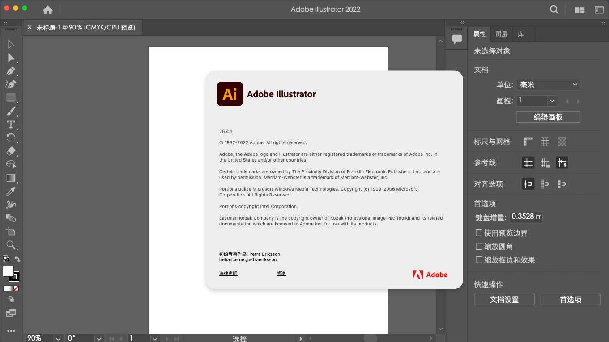The width and height of the screenshot is (609, 342).
Task: Enable the 缩放圆角 checkbox
Action: [479, 246]
